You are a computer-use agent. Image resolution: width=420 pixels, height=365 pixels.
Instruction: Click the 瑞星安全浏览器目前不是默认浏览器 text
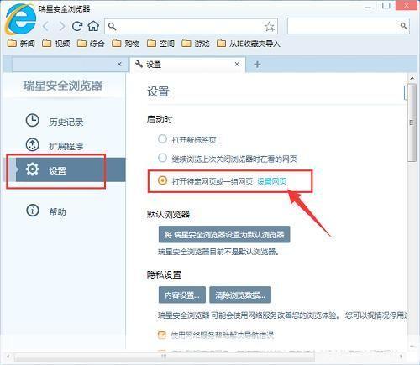218,252
